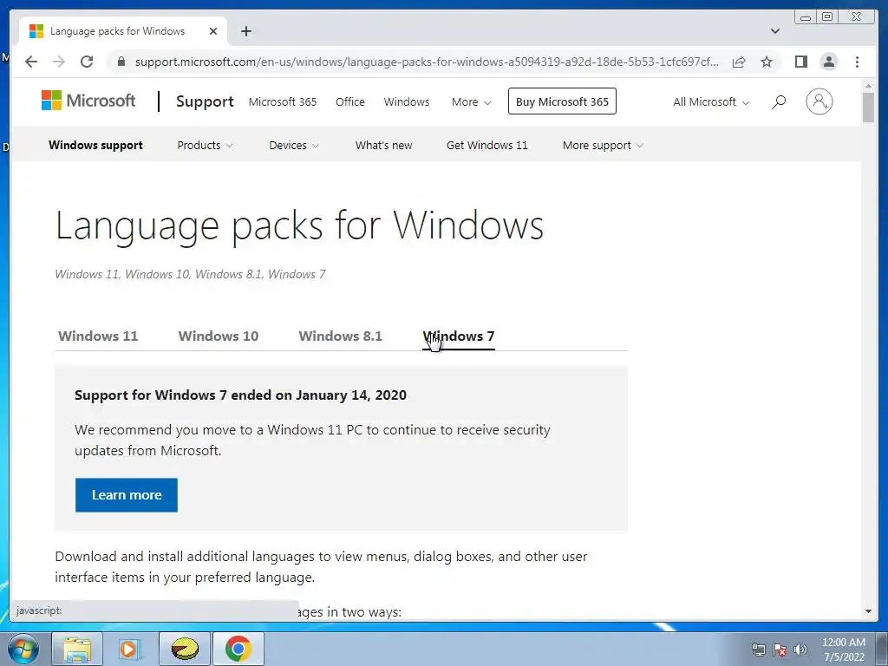
Task: Click the Microsoft logo
Action: point(88,101)
